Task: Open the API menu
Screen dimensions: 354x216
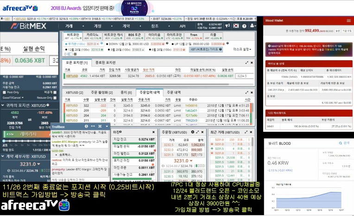Action: pyautogui.click(x=183, y=26)
